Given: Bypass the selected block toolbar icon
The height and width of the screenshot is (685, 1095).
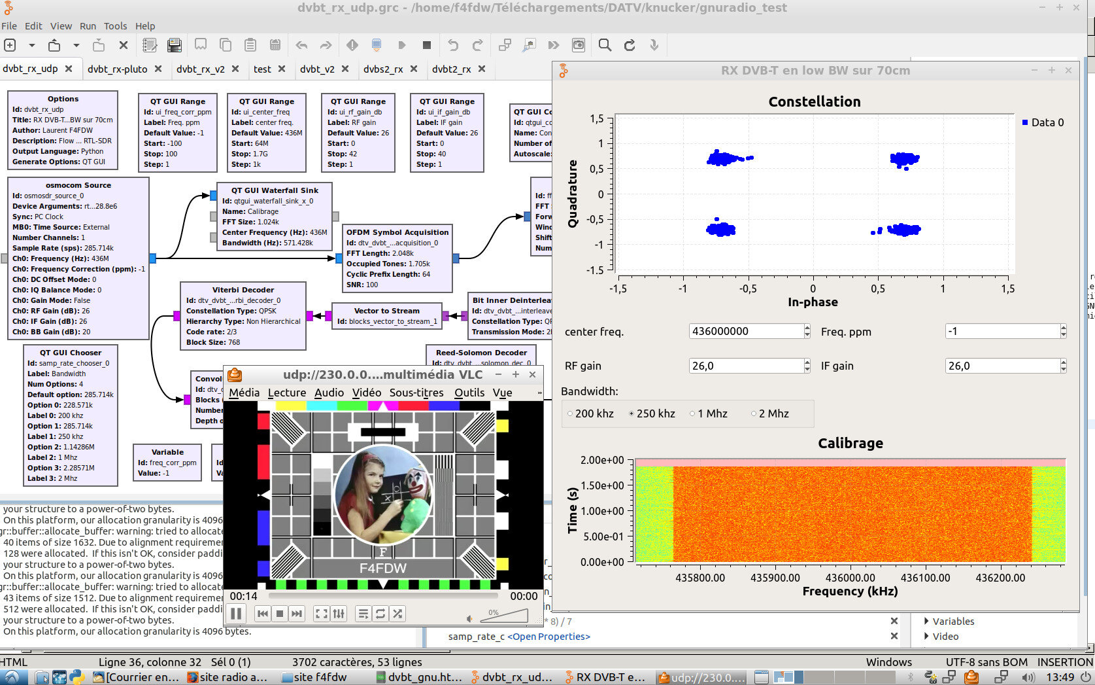Looking at the screenshot, I should (554, 45).
